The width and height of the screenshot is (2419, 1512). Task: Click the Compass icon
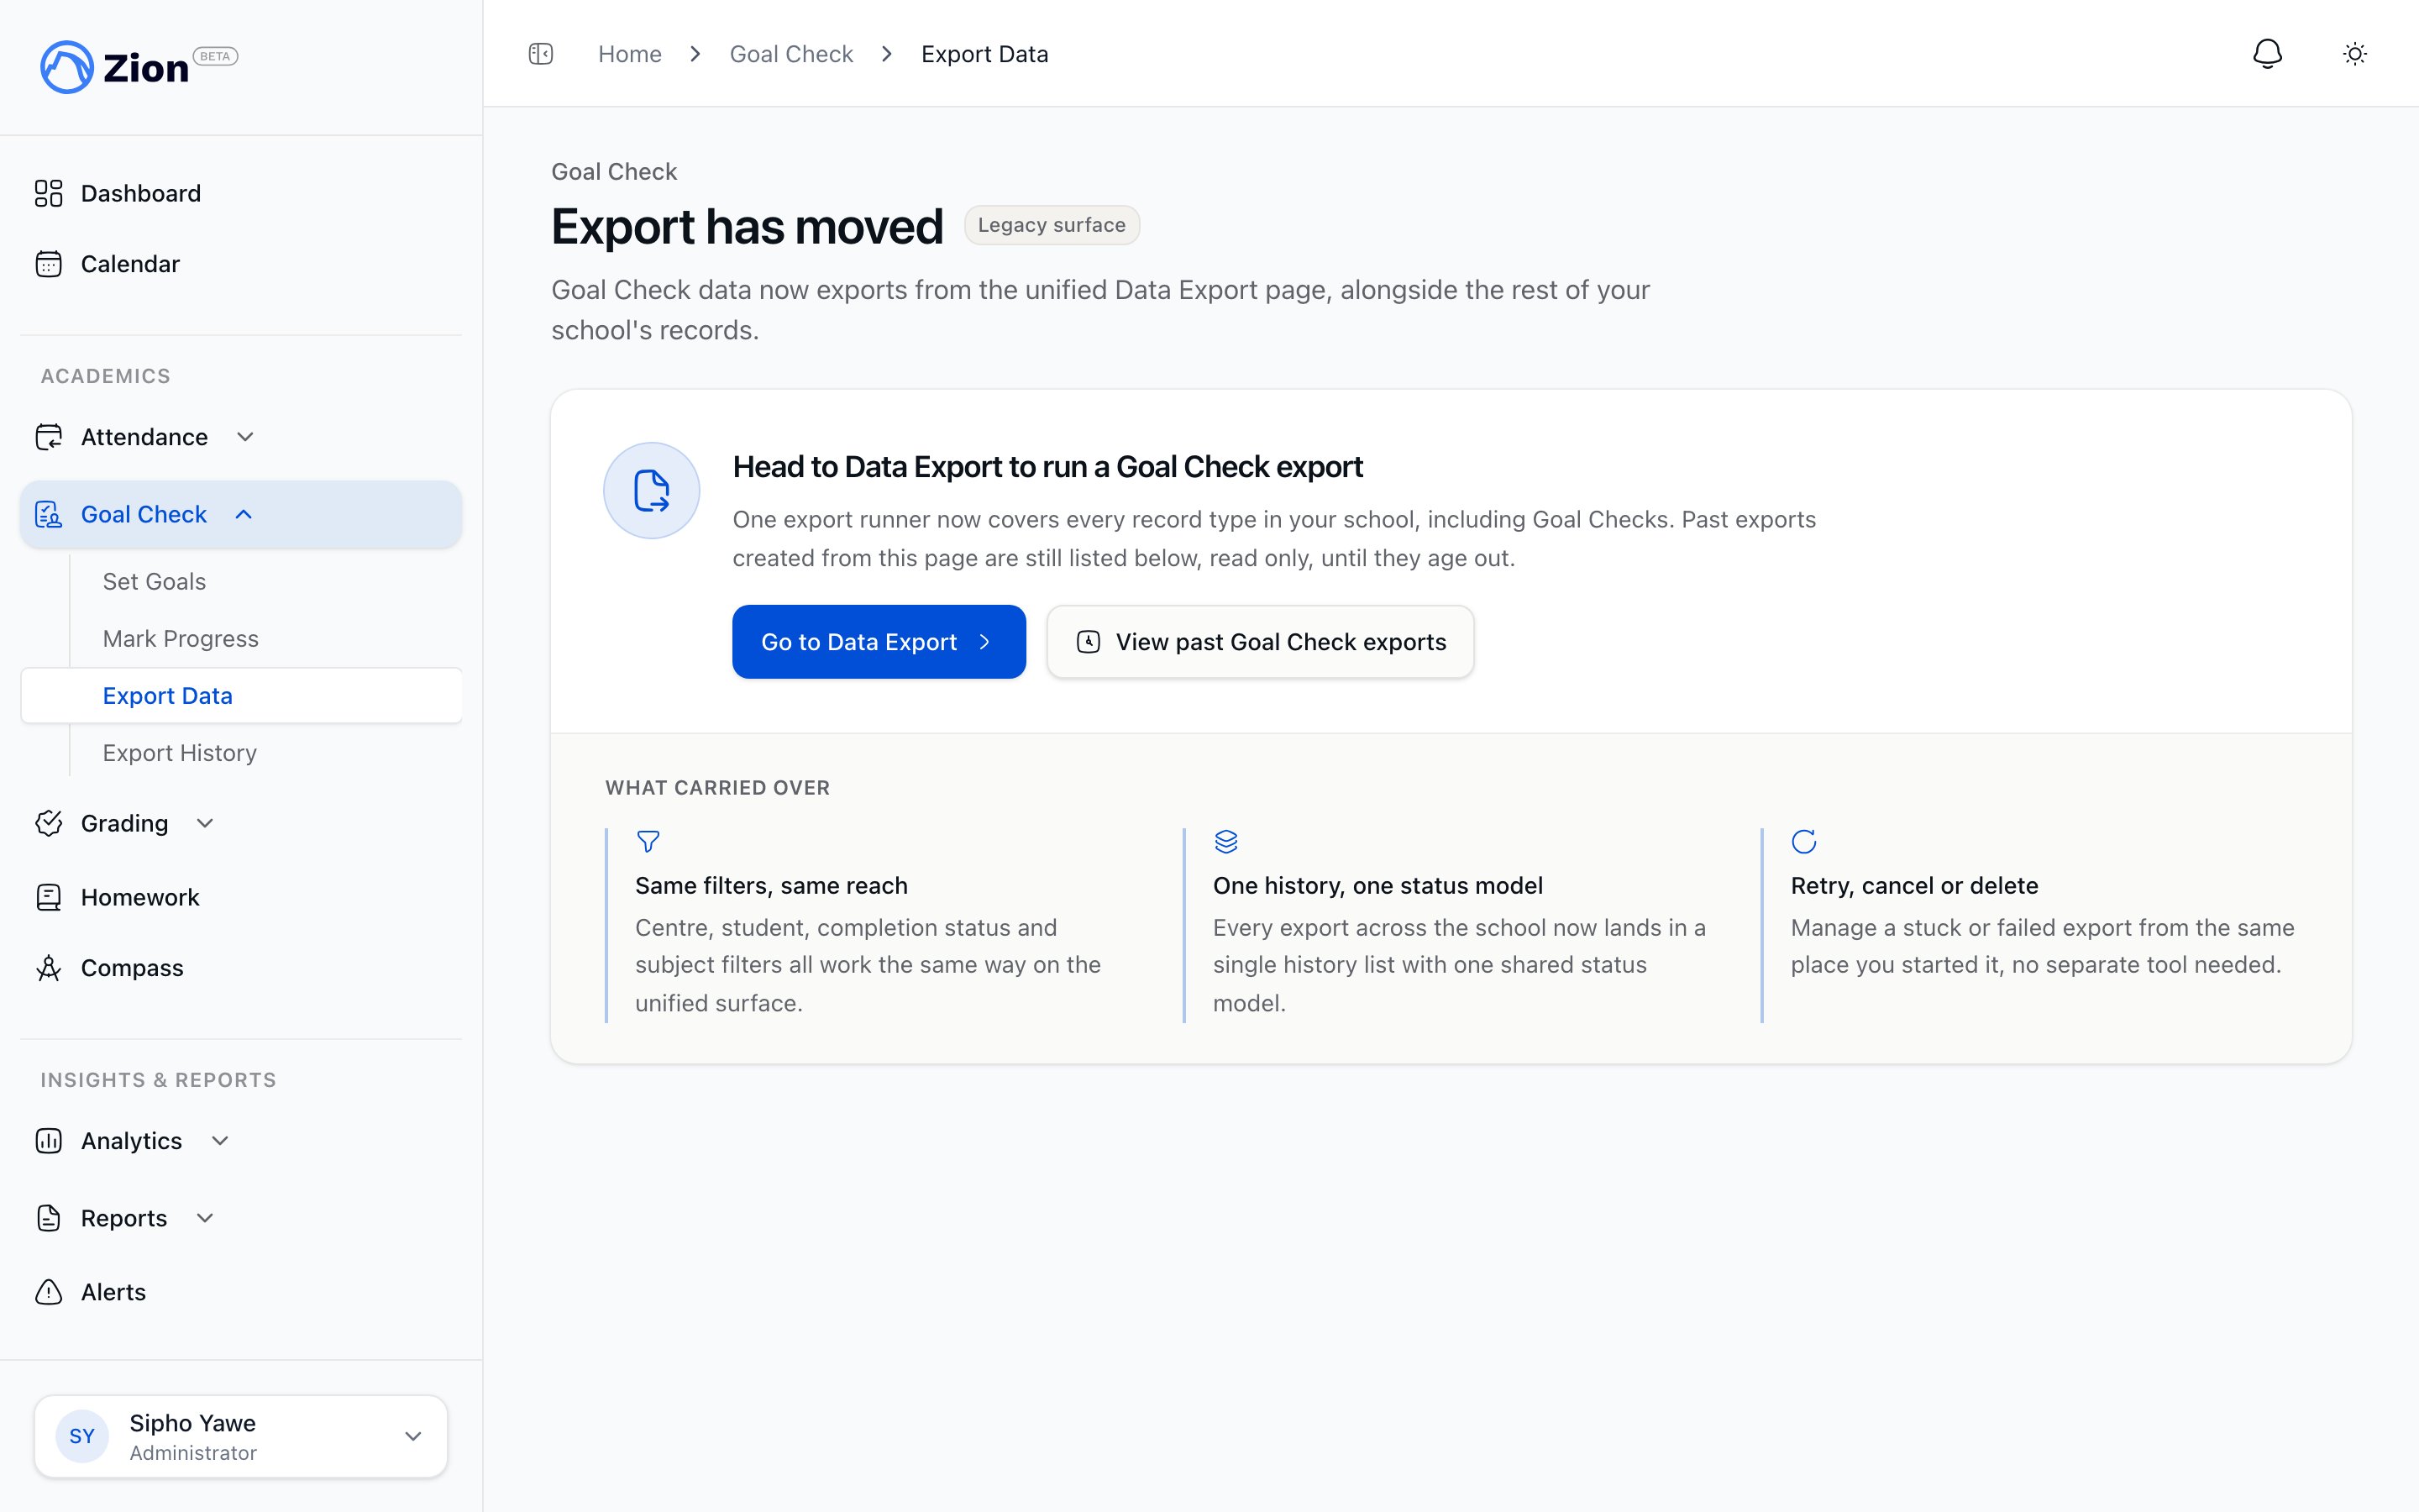point(48,968)
